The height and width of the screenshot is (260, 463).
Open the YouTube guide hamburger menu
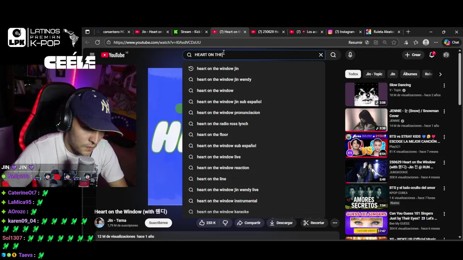point(92,55)
